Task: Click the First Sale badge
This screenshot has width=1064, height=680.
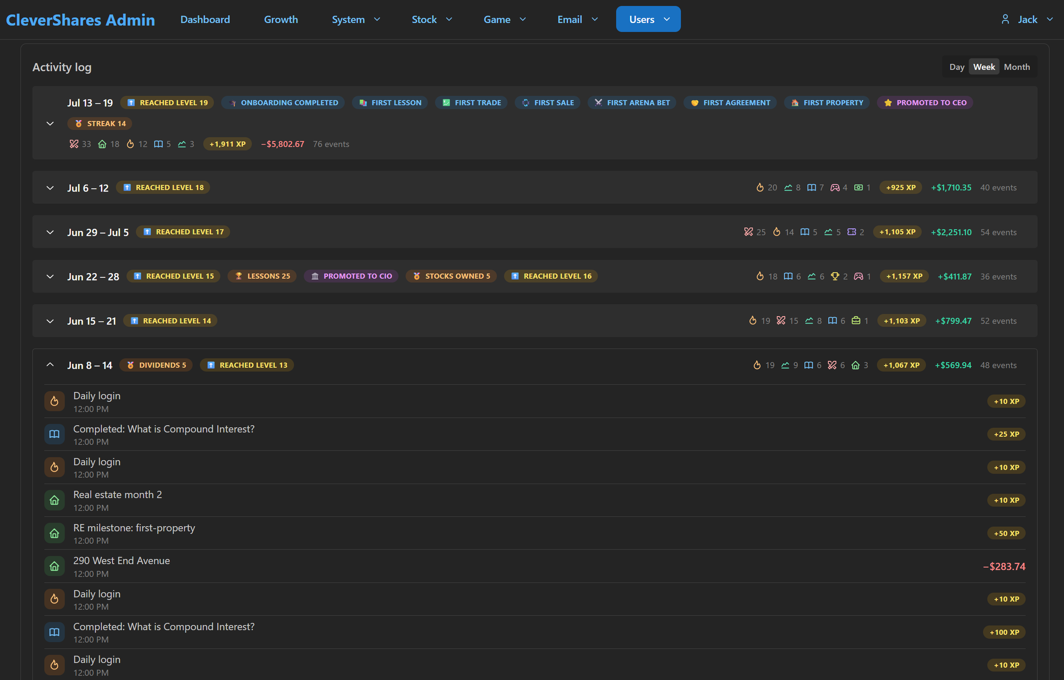Action: click(x=548, y=103)
